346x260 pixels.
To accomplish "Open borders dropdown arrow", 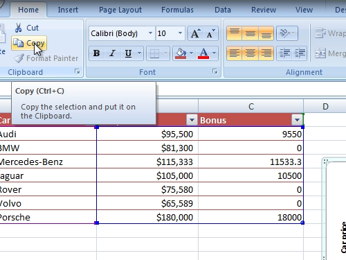I will pyautogui.click(x=166, y=53).
